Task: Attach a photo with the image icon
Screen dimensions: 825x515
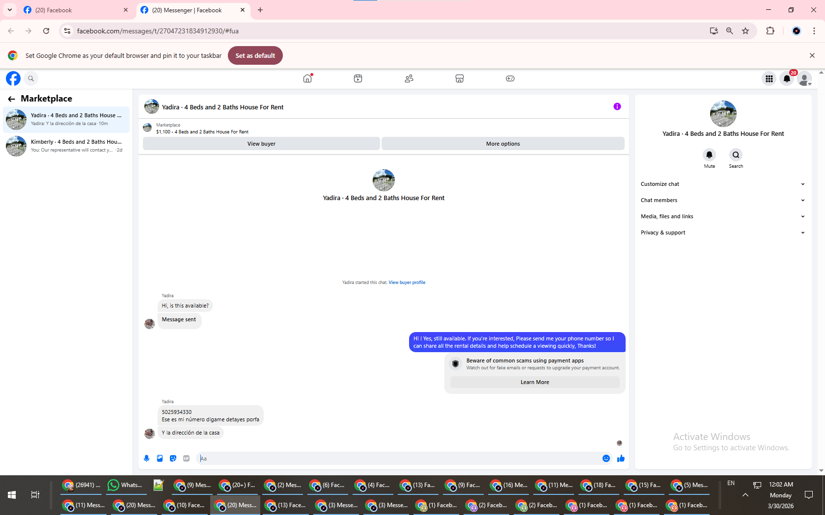Action: pos(160,459)
